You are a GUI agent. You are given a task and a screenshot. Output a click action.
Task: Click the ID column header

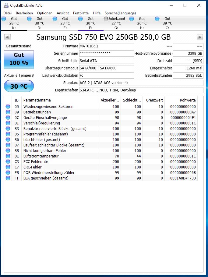click(16, 100)
